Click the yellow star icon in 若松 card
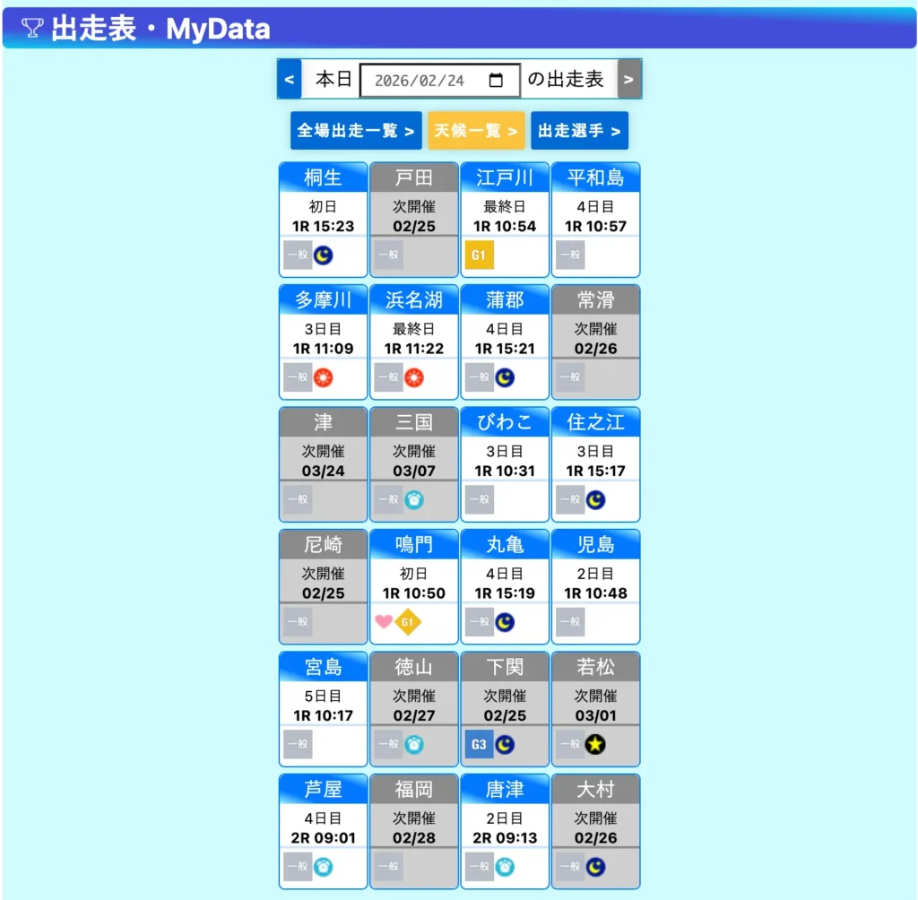 pyautogui.click(x=595, y=744)
